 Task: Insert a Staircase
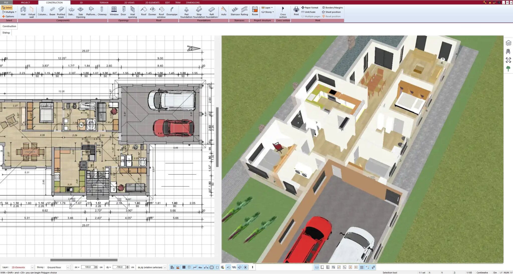(235, 10)
